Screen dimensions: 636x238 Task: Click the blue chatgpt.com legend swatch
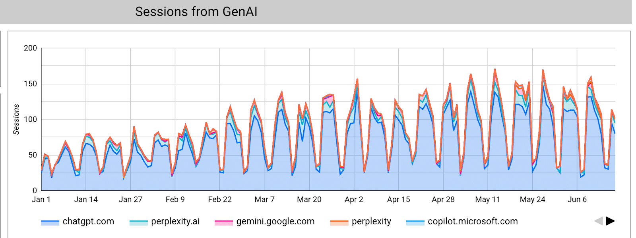pyautogui.click(x=50, y=223)
